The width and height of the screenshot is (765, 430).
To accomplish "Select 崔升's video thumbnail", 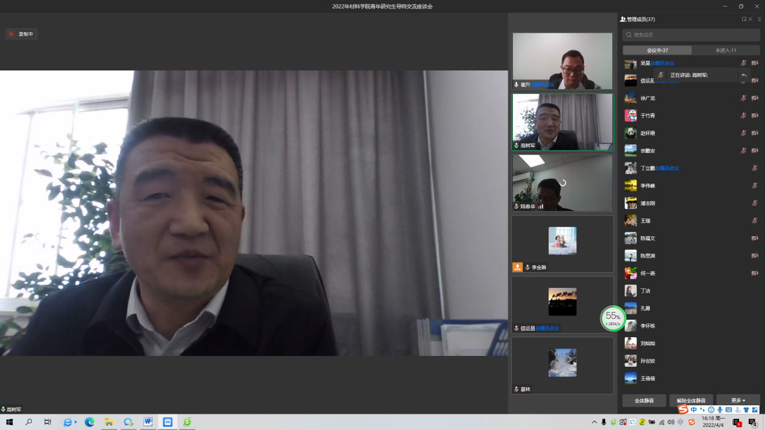I will [562, 61].
